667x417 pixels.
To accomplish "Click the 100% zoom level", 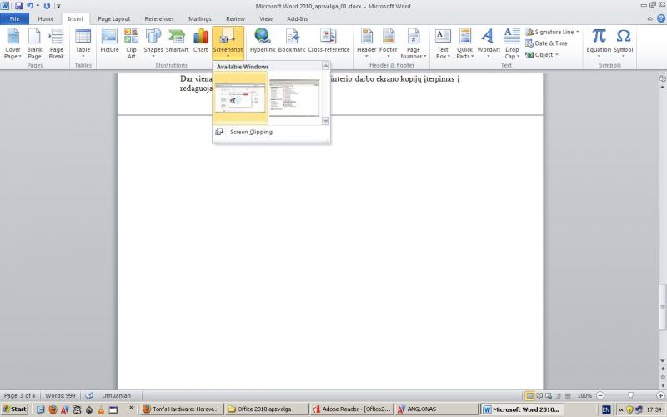I will click(x=584, y=395).
